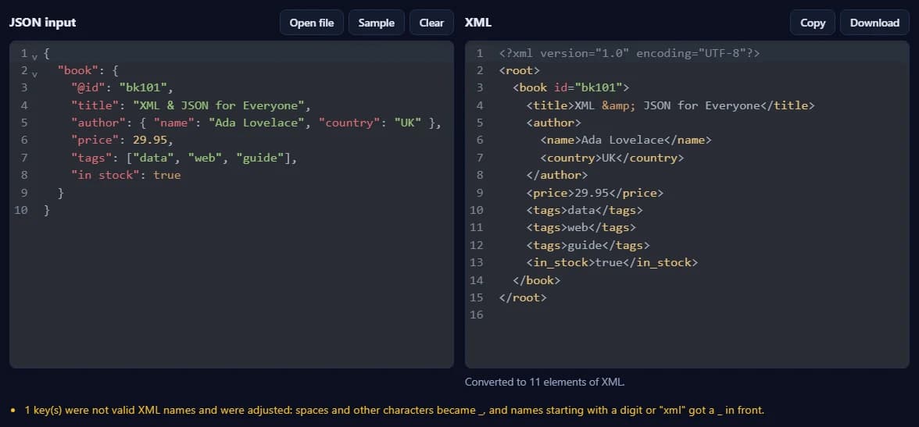Click the "Converted to 11 elements of XML" status
The width and height of the screenshot is (919, 427).
point(545,382)
